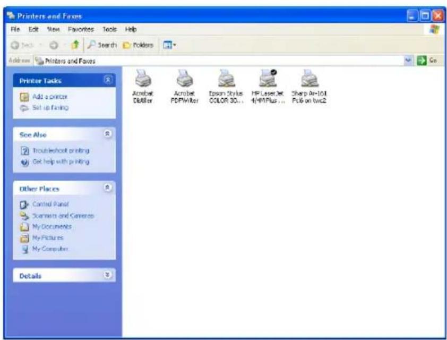Go back with the Back arrow

[x=22, y=45]
